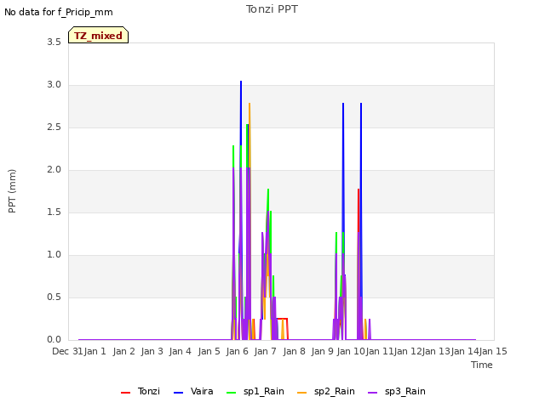Click the PPT (mm) y-axis title

(x=12, y=190)
